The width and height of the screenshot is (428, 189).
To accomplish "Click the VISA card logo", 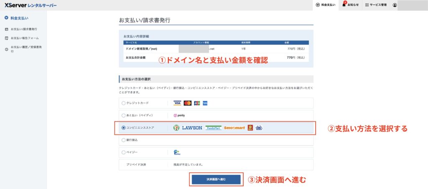I will (177, 103).
